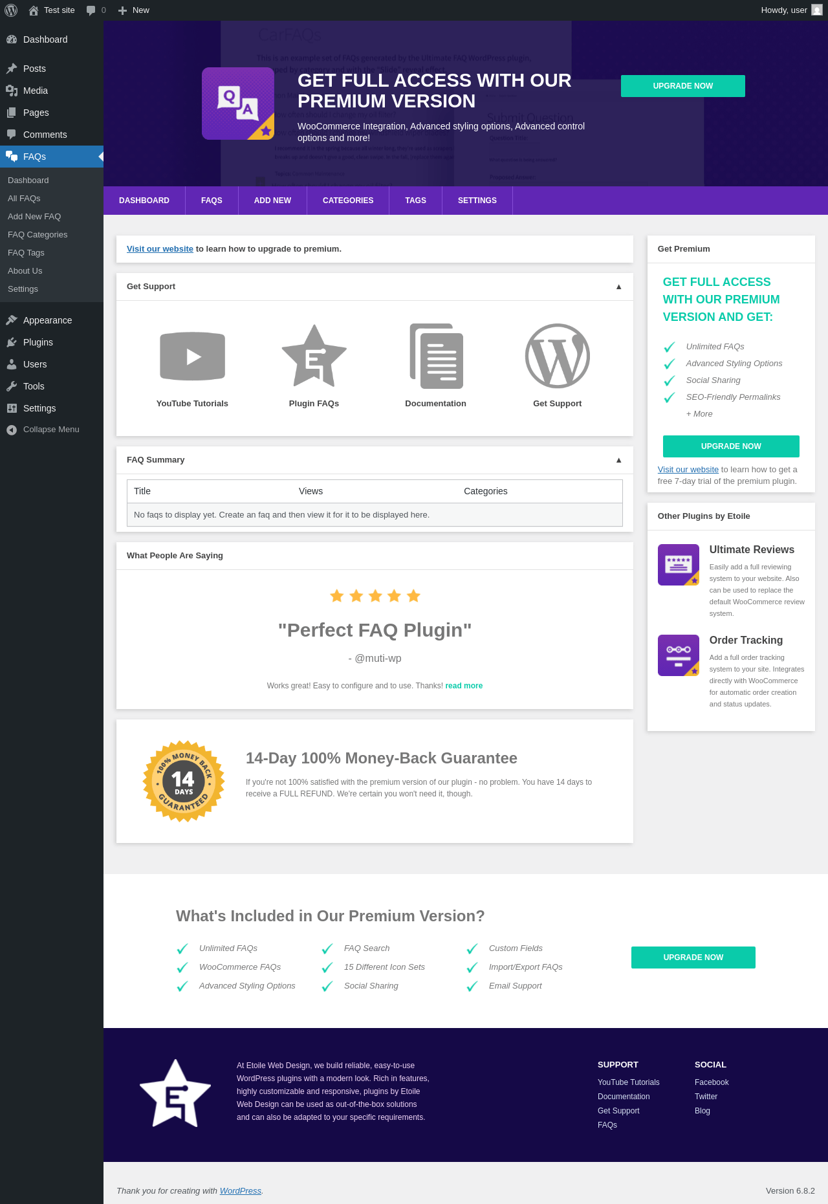This screenshot has width=828, height=1204.
Task: Click the Views column header
Action: tap(310, 492)
